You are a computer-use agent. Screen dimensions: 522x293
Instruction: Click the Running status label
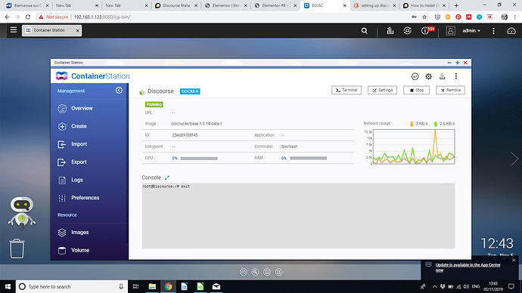(154, 104)
